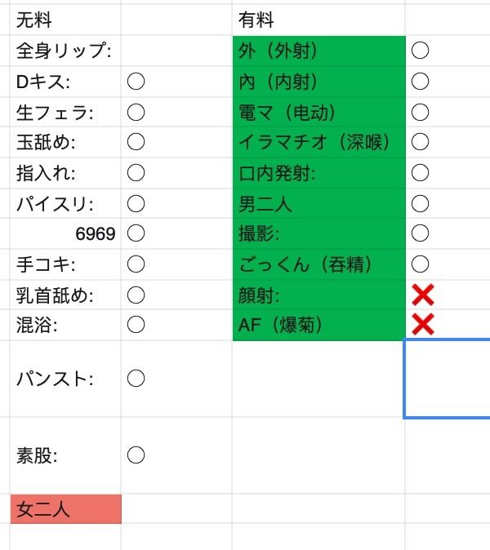Screen dimensions: 490x550
Task: Select the circle mark next to 6969
Action: tap(136, 233)
